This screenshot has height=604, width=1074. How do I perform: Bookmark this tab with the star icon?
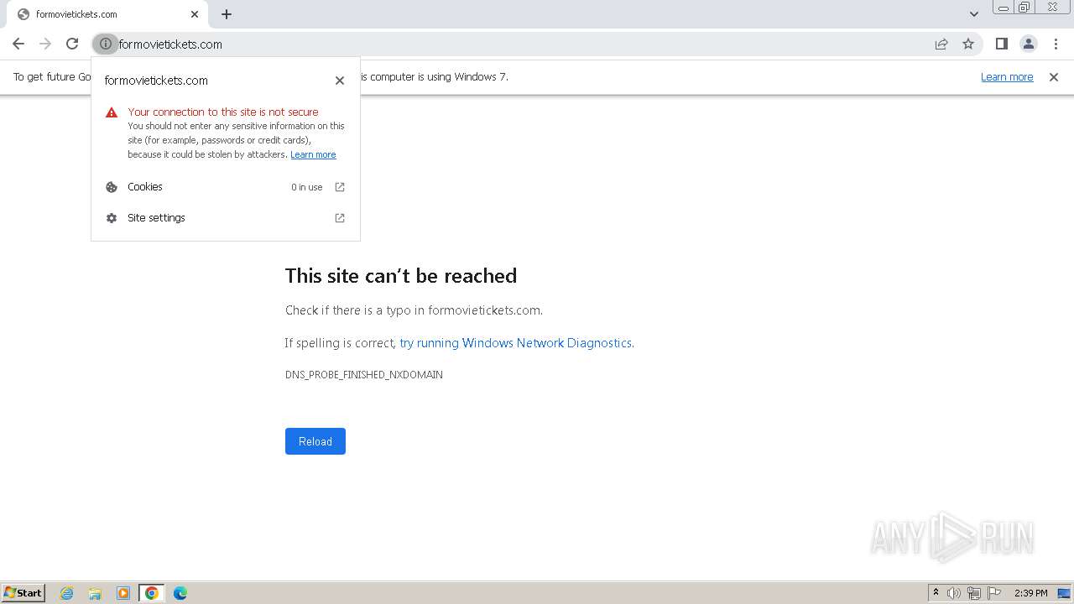(968, 44)
